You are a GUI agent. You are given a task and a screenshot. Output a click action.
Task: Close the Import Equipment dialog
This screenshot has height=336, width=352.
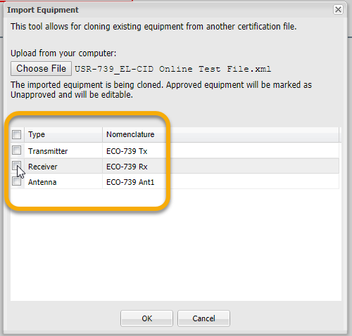[338, 10]
